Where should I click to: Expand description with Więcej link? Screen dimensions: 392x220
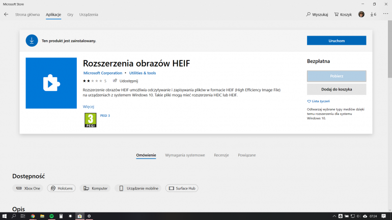(x=89, y=107)
